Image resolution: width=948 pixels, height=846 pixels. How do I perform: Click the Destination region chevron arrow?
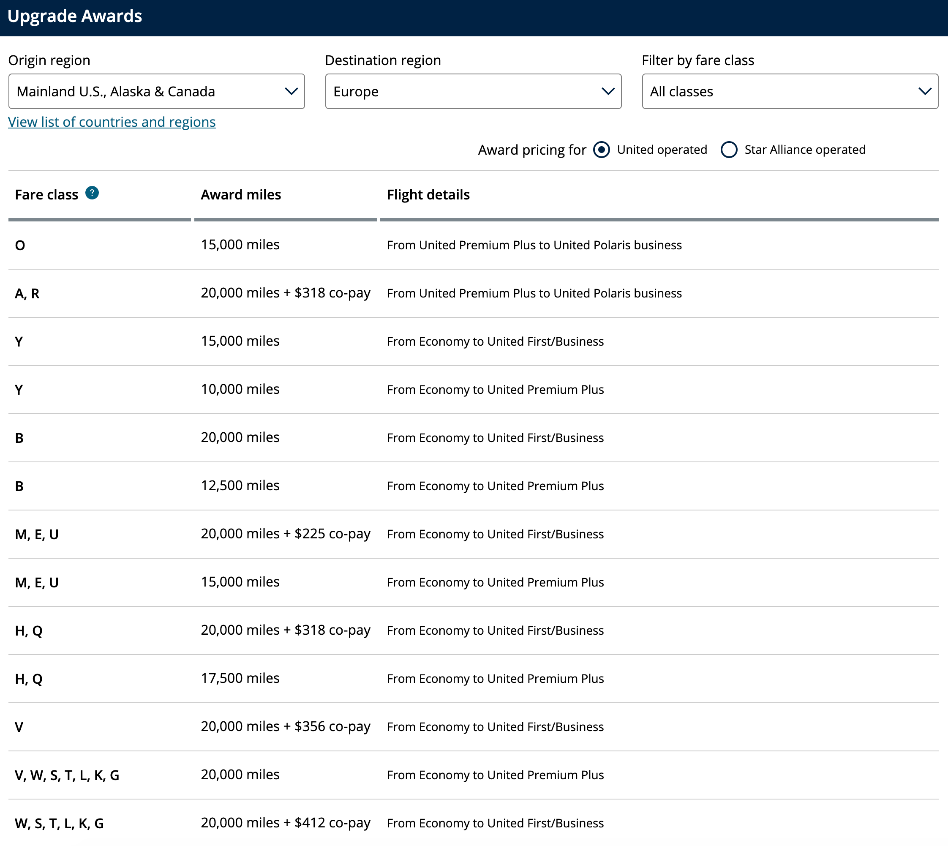pos(608,91)
